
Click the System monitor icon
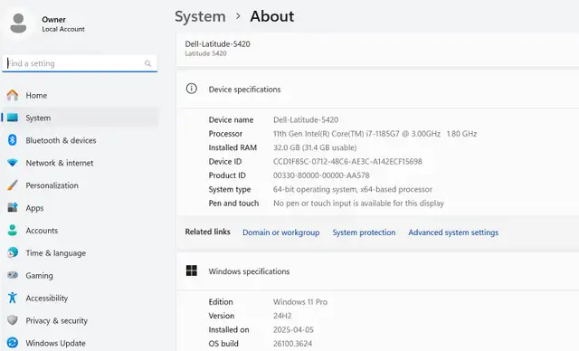point(12,118)
